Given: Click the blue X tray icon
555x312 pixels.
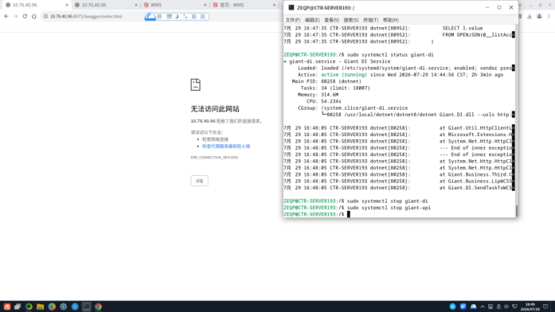Looking at the screenshot, I should tap(452, 306).
